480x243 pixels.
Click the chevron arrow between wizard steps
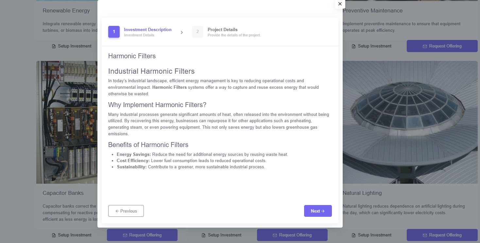tap(182, 32)
